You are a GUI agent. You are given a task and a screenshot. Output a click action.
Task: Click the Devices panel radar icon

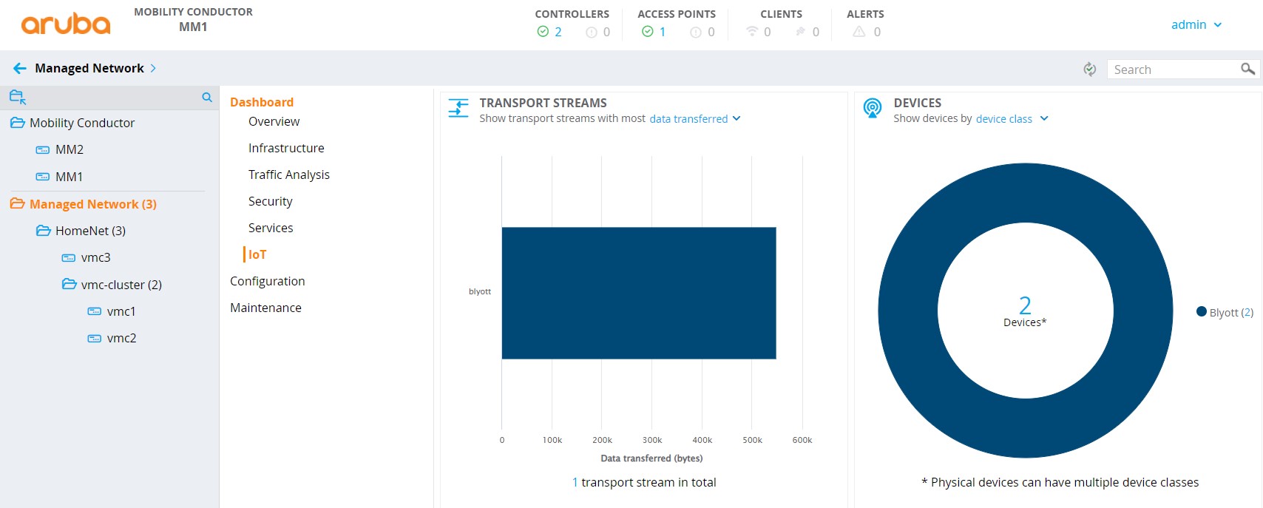click(873, 108)
